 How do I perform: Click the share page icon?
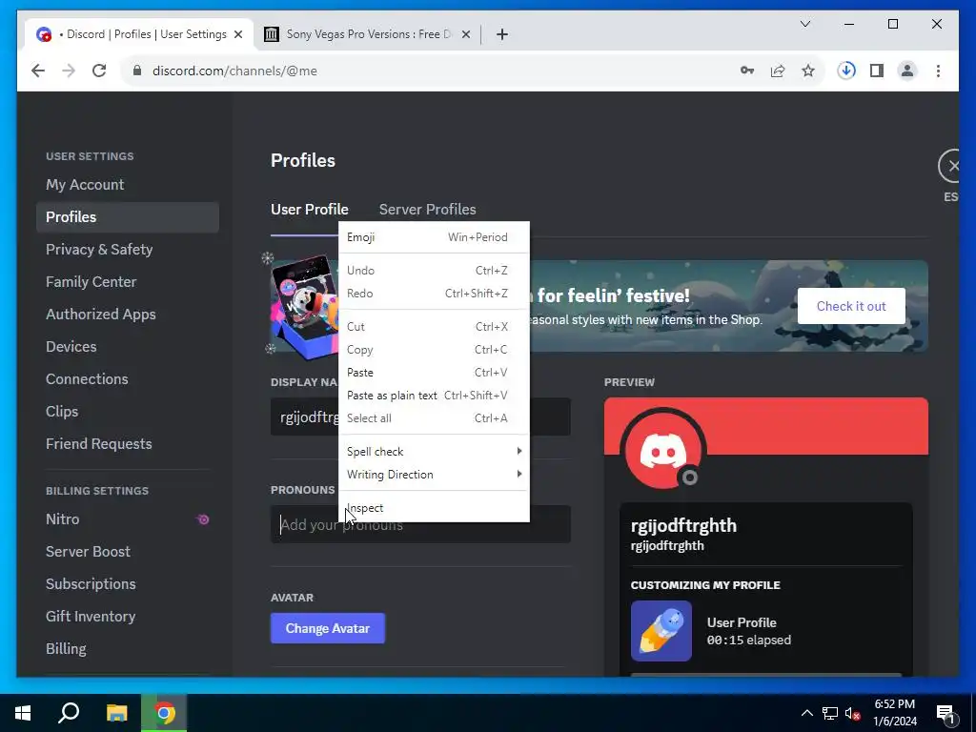pyautogui.click(x=778, y=71)
